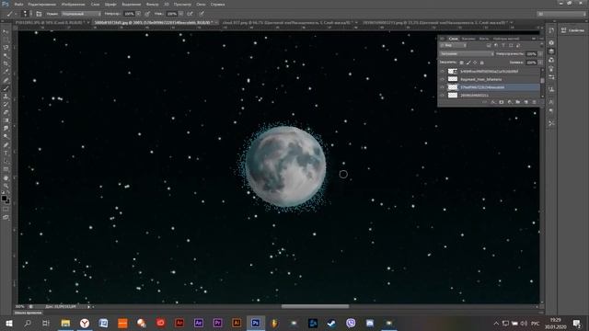Open layer opacity slider dropdown
This screenshot has height=331, width=589.
pyautogui.click(x=540, y=54)
